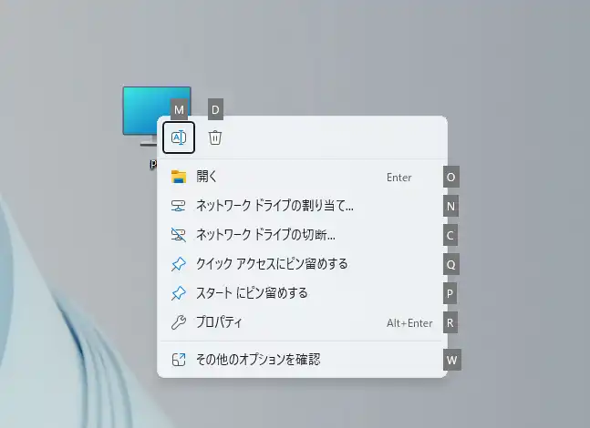Choose ネットワーク ドライブの割り当て... entry
The height and width of the screenshot is (428, 590).
[x=302, y=206]
